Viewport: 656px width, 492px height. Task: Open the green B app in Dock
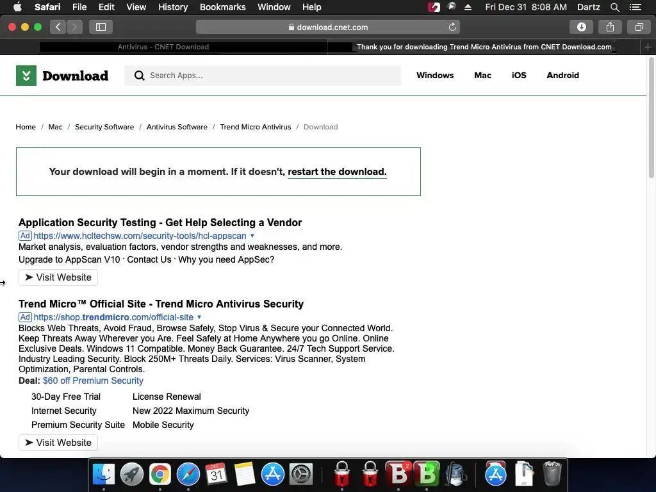(x=427, y=475)
